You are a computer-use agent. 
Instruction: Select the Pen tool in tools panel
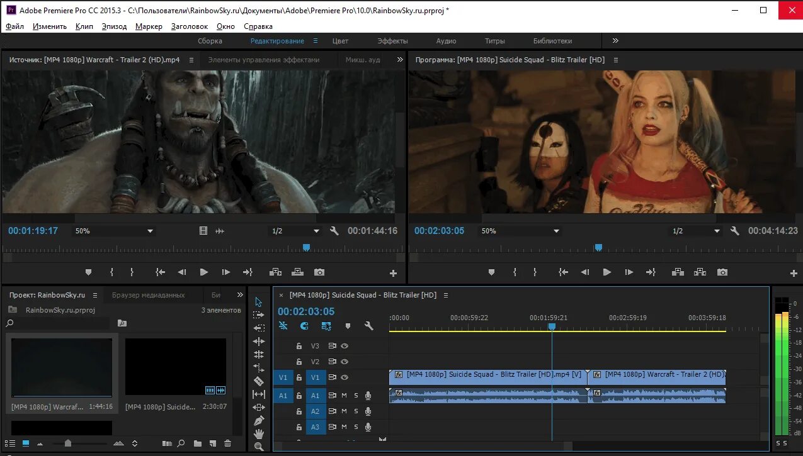[x=258, y=421]
